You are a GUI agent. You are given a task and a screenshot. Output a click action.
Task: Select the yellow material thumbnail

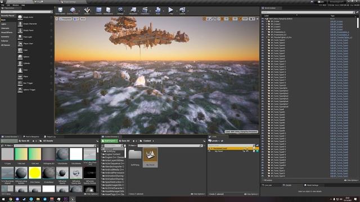point(35,172)
